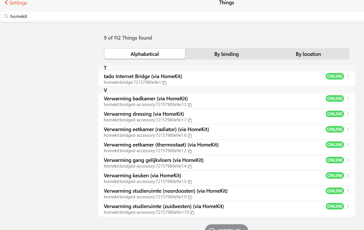Viewport: 364px width, 230px height.
Task: Click UID text ending 72157980e9e1:3
Action: click(x=145, y=105)
